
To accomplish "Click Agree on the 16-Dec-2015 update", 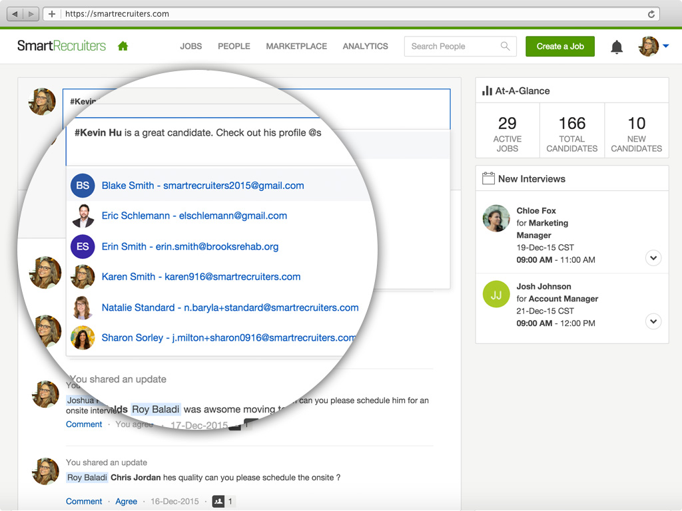I will pyautogui.click(x=126, y=502).
